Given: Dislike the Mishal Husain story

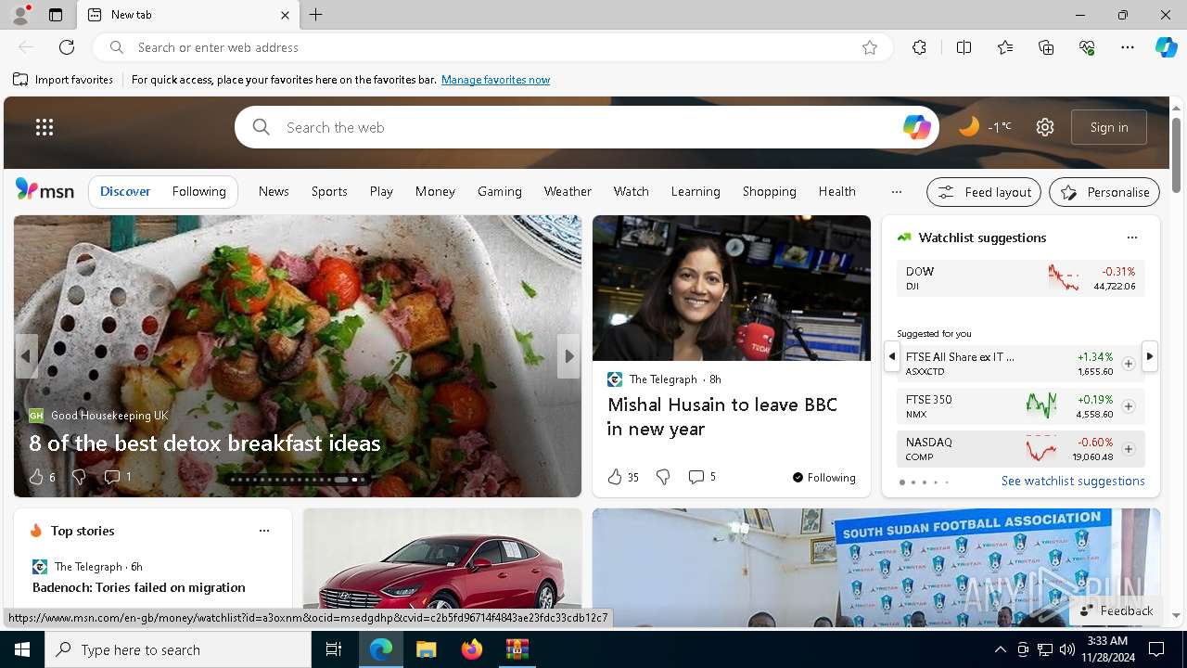Looking at the screenshot, I should (x=663, y=477).
